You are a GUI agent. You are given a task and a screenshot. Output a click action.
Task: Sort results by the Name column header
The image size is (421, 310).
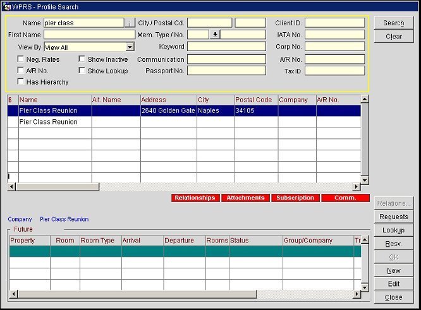pos(54,100)
